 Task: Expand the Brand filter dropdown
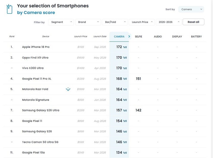tap(88, 22)
